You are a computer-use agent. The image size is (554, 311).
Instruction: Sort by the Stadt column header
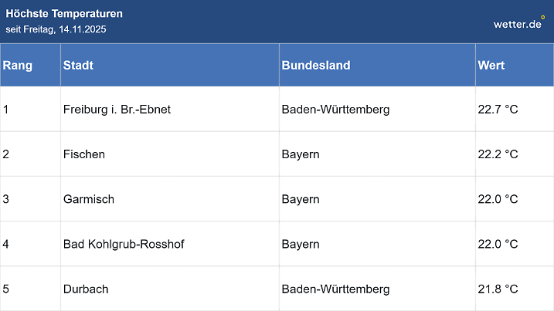(x=78, y=66)
